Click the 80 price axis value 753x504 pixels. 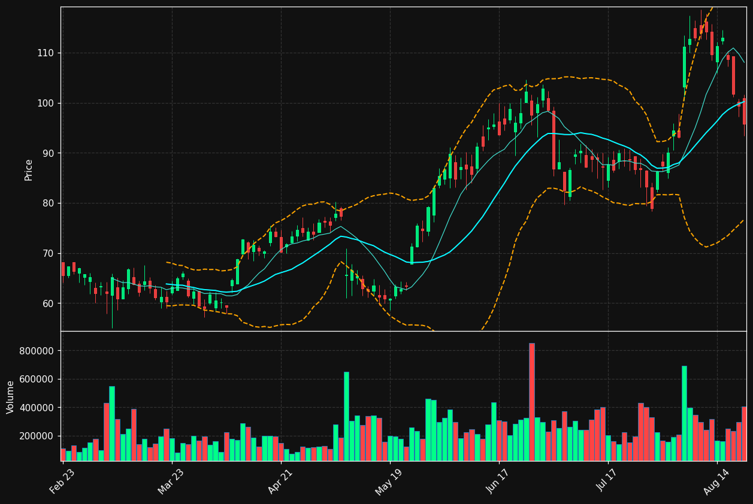click(48, 204)
